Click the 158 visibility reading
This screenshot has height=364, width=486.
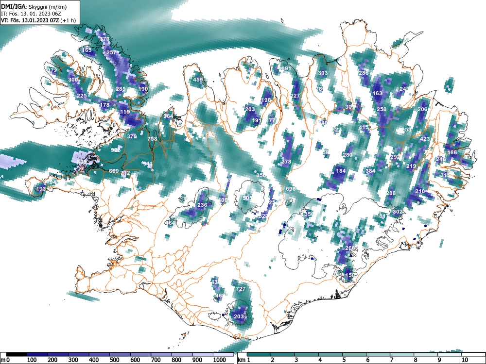[x=350, y=275]
